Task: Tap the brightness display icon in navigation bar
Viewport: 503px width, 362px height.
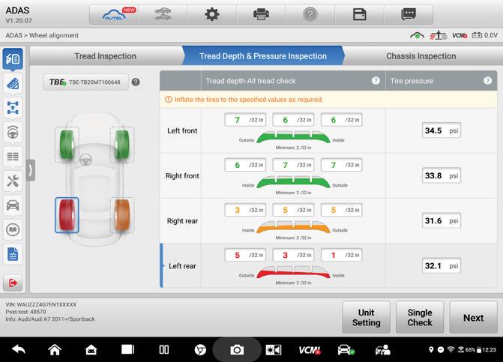Action: coord(274,349)
